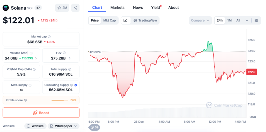Expand the Compare dropdown
This screenshot has height=132, width=266.
tap(200, 21)
